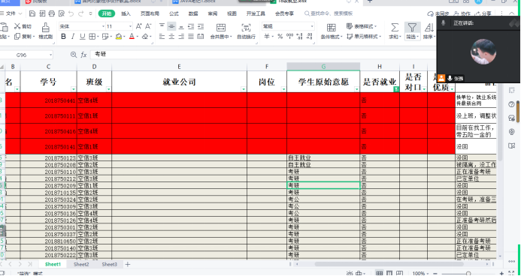The width and height of the screenshot is (521, 276).
Task: Click the fx insert function icon
Action: click(83, 55)
